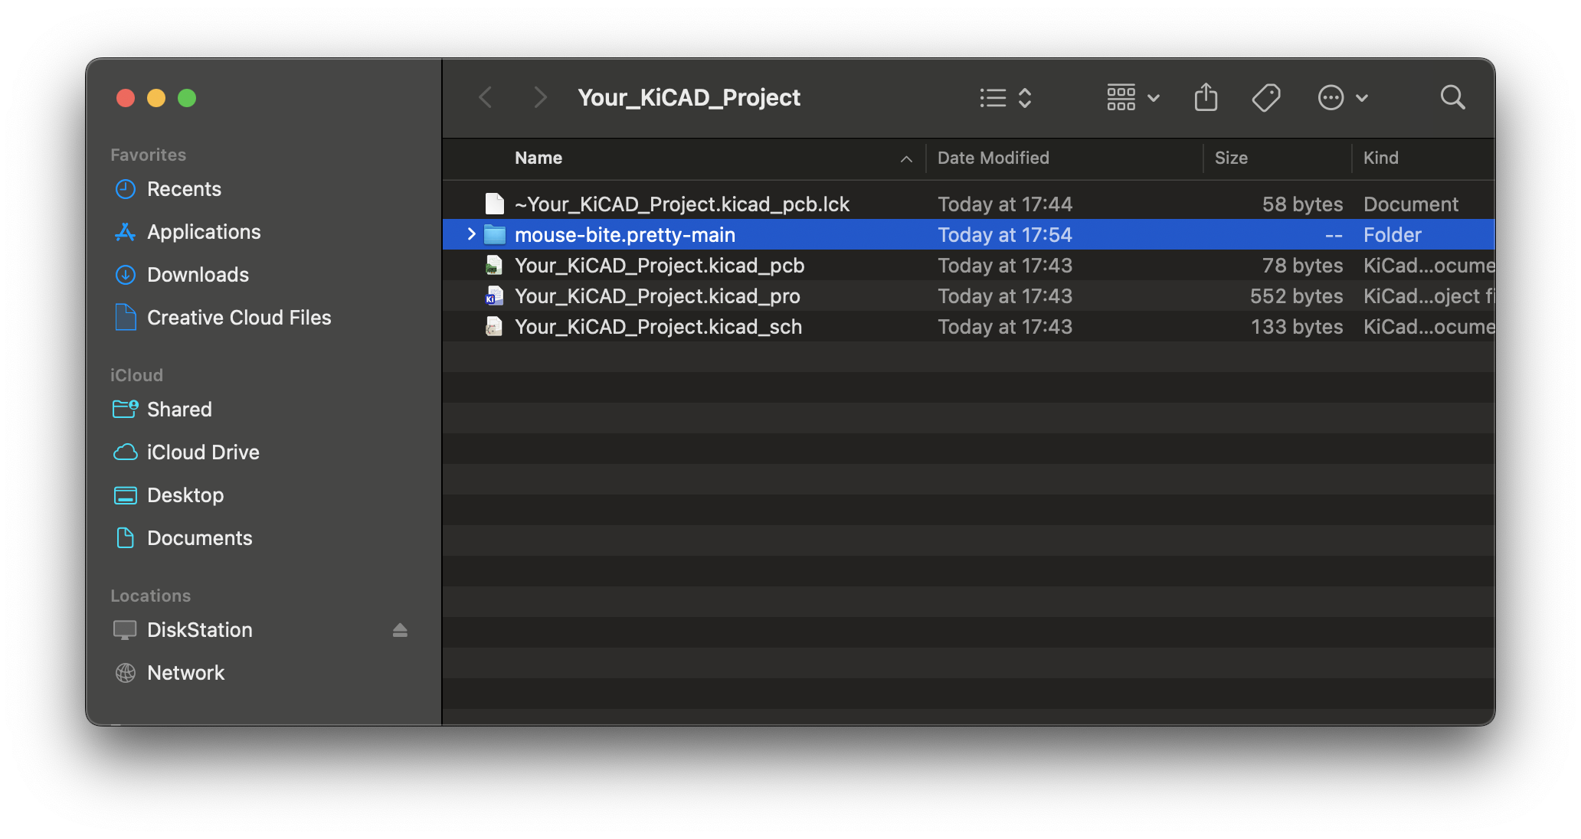Open Applications in the sidebar

click(204, 232)
